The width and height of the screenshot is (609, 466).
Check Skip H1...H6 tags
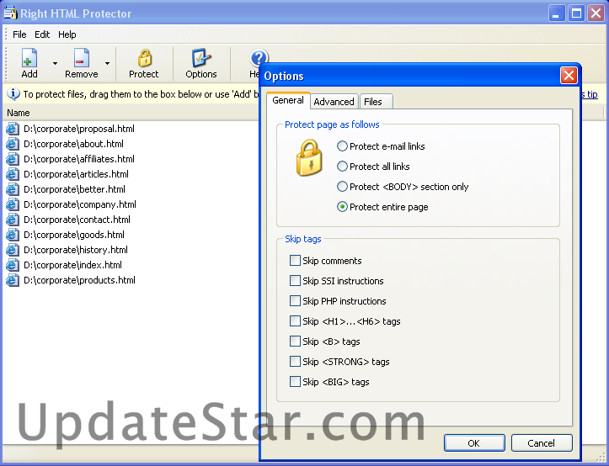tap(295, 320)
